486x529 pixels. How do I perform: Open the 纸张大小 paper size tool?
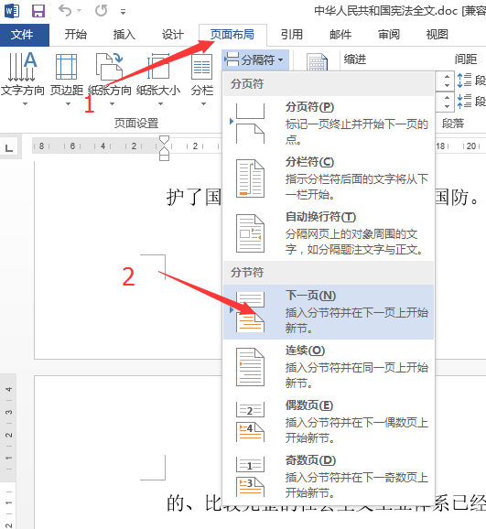click(158, 75)
